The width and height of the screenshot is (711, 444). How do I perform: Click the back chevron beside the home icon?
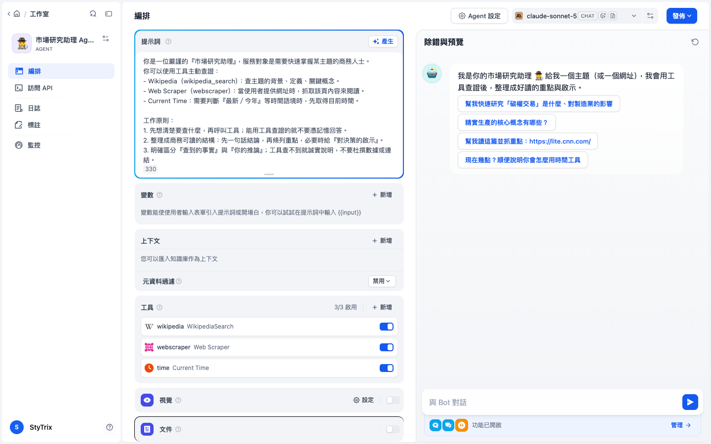[9, 14]
